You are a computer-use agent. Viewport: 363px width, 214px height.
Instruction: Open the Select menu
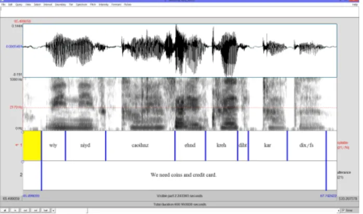[x=37, y=4]
